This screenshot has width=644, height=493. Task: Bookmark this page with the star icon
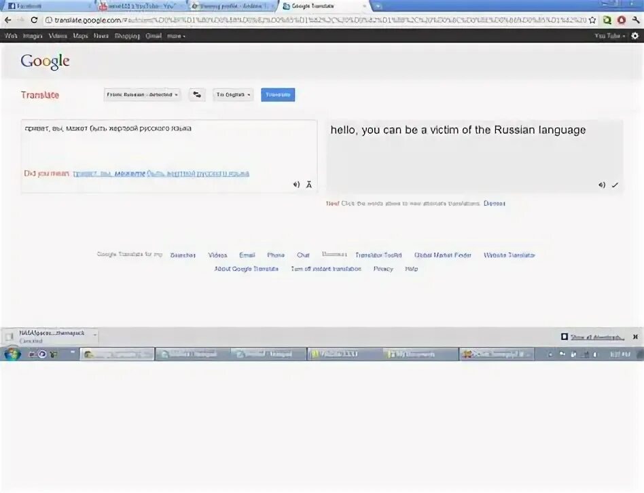click(x=592, y=20)
